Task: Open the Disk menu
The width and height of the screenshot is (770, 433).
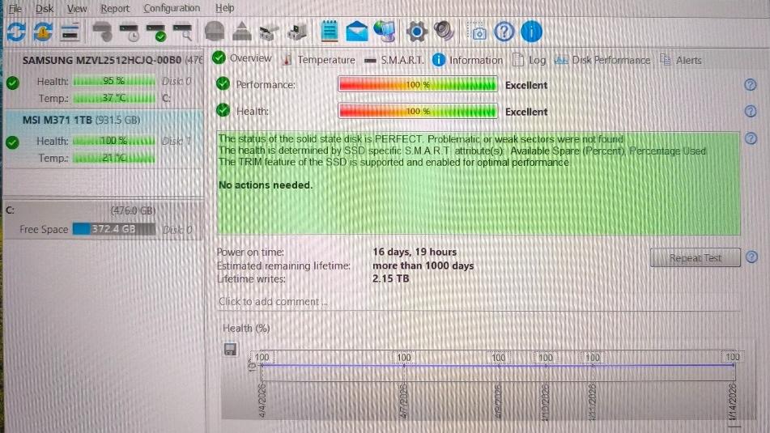Action: (x=45, y=8)
